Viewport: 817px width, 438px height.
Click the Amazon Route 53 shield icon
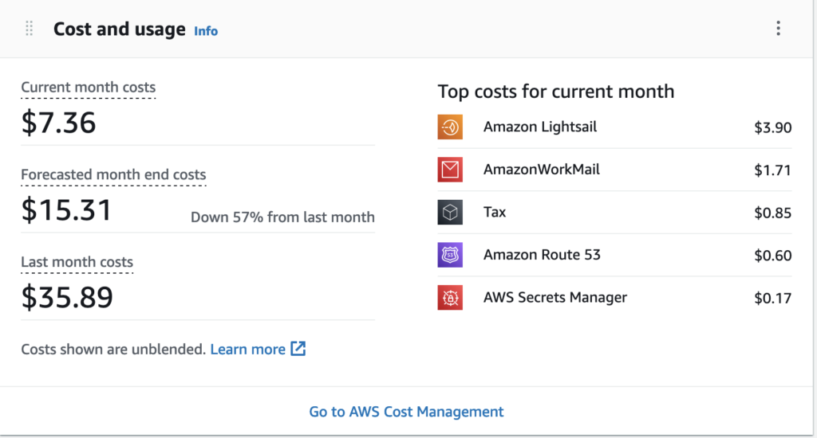pyautogui.click(x=450, y=256)
